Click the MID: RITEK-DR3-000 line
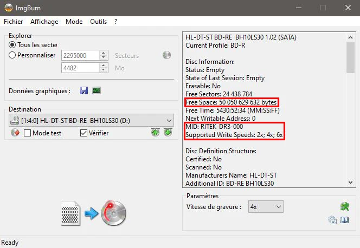Viewport: 360px width, 248px height. [x=214, y=127]
